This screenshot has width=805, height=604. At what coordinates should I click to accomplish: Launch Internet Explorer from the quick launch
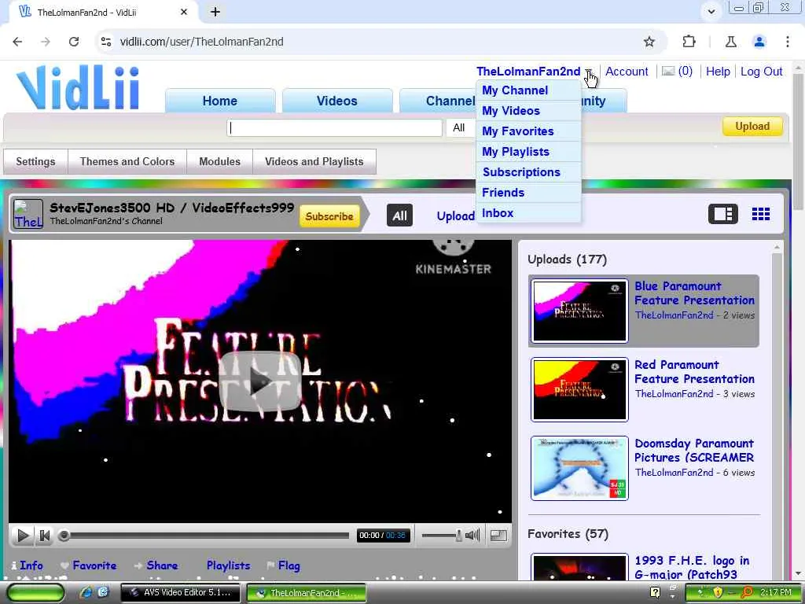click(x=86, y=592)
